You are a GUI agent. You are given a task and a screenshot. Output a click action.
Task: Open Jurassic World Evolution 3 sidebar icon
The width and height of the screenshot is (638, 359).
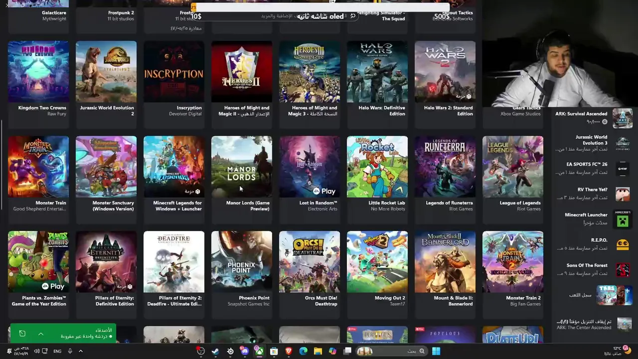(x=622, y=144)
